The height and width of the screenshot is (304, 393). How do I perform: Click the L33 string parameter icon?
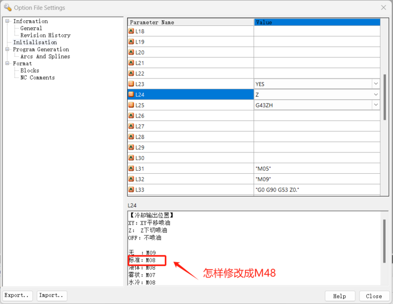[x=131, y=189]
